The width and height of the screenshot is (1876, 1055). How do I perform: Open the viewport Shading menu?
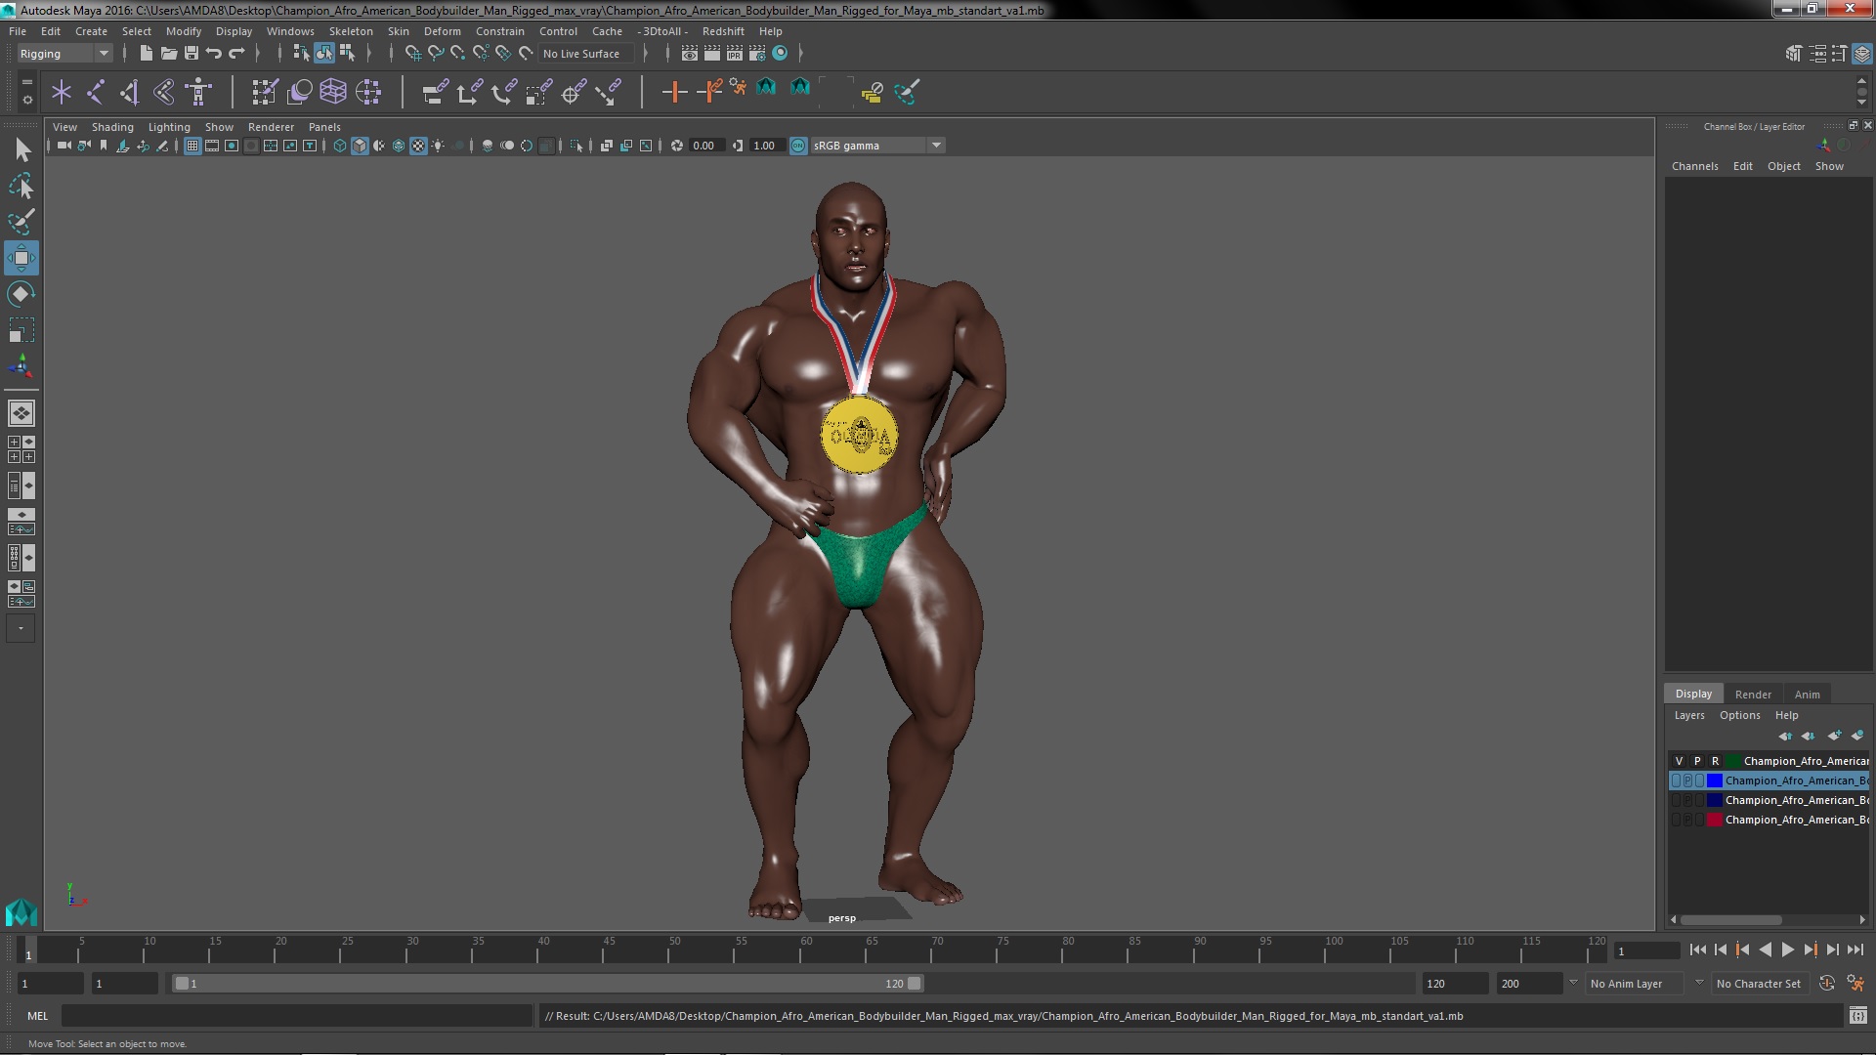[x=112, y=127]
